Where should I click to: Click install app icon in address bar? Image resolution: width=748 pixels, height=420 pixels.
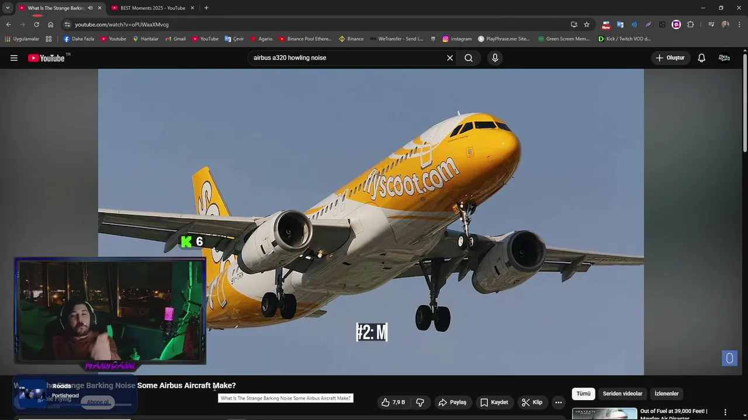(x=574, y=24)
